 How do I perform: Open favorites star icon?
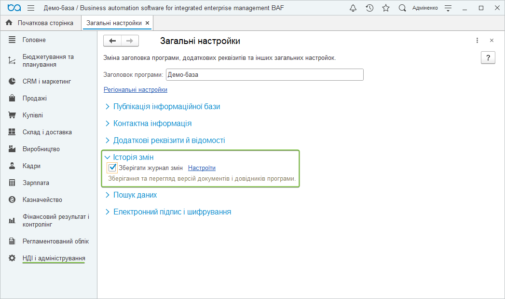point(385,8)
